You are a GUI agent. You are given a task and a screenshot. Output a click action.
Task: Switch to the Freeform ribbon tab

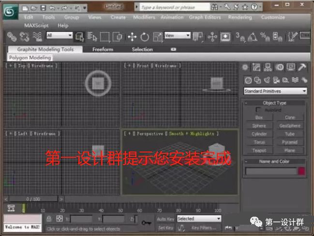click(x=103, y=49)
